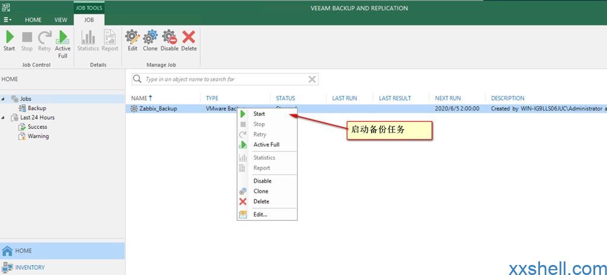
Task: Choose Edit... in the context menu
Action: [x=267, y=214]
